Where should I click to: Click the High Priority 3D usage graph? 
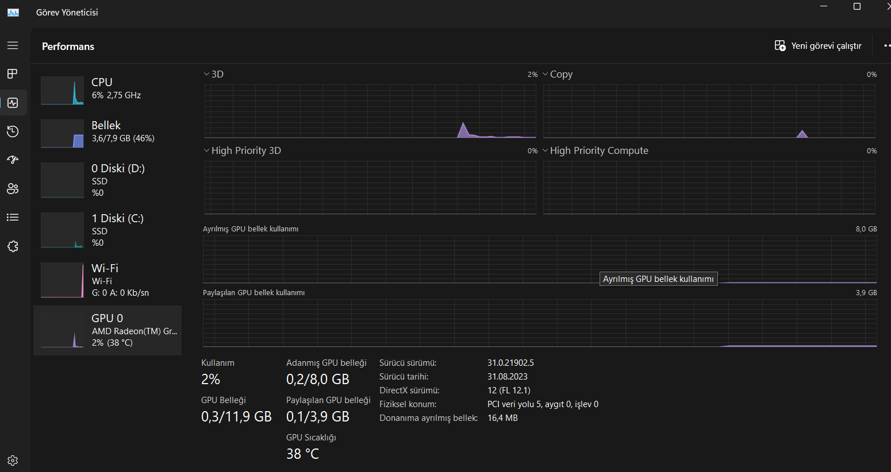(370, 188)
